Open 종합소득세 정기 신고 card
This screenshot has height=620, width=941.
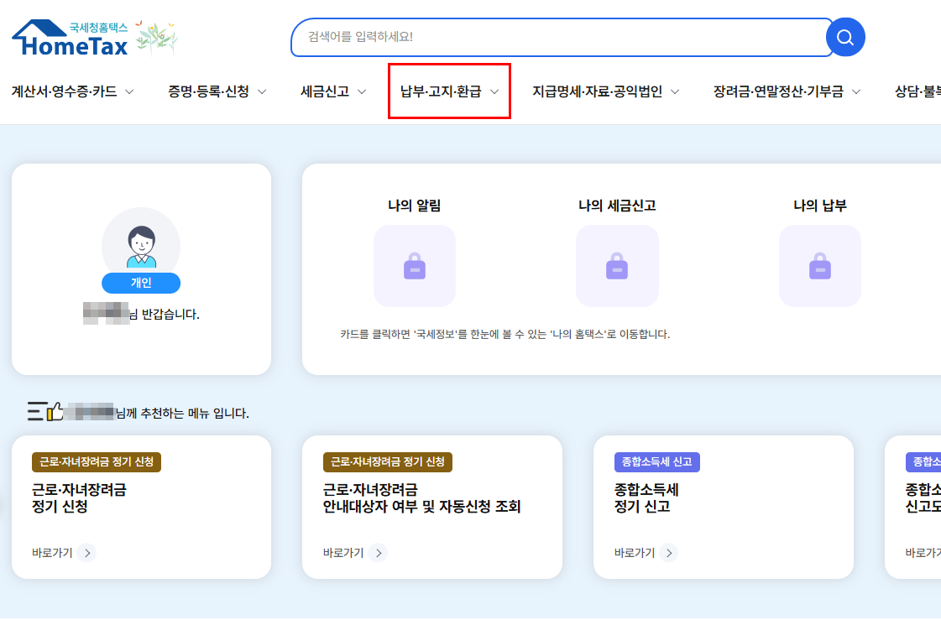pos(723,507)
